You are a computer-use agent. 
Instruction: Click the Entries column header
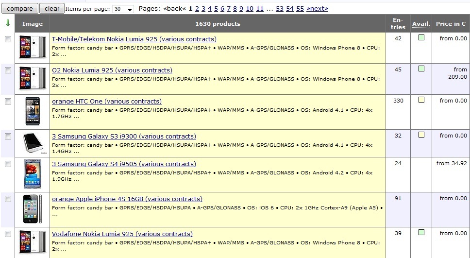point(398,23)
